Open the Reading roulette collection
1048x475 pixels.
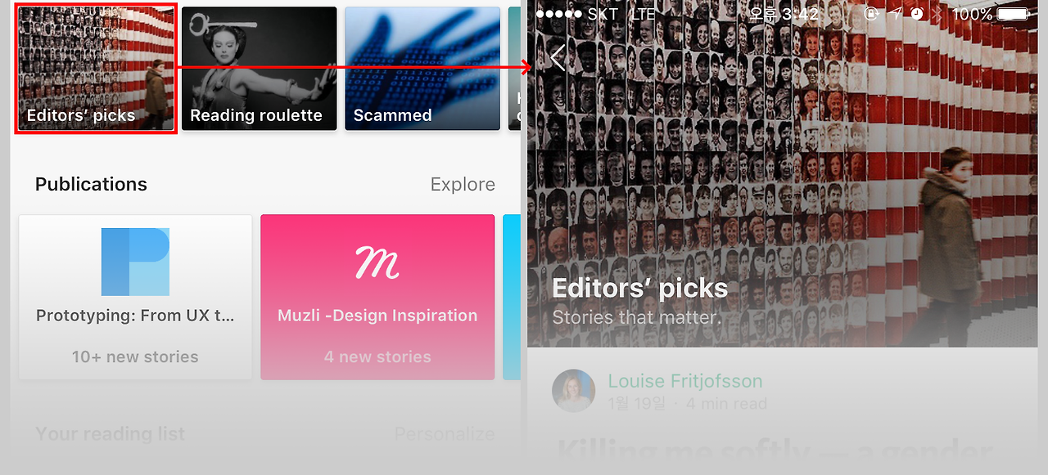(x=259, y=69)
